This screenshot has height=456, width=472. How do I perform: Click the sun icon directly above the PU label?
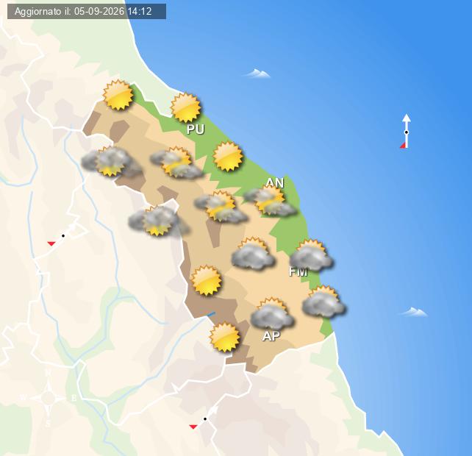[x=186, y=107]
